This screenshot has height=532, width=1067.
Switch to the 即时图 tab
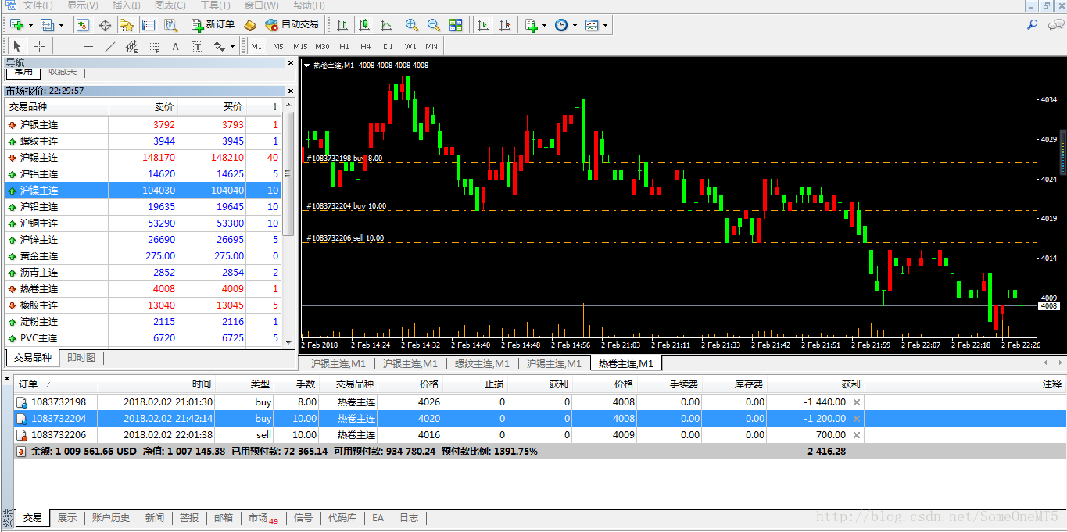[x=81, y=358]
